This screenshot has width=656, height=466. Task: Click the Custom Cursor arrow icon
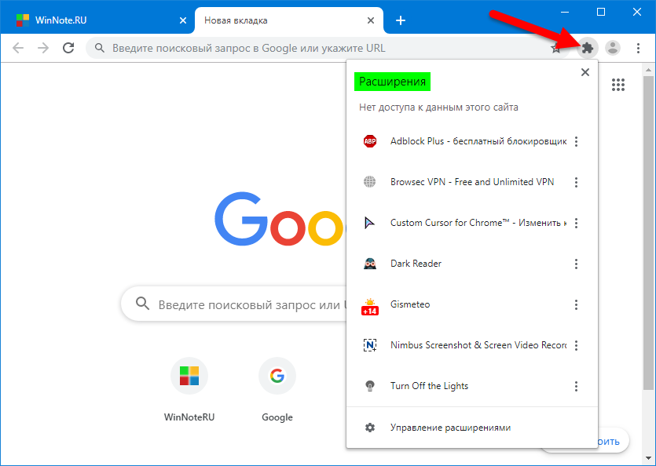[x=370, y=223]
